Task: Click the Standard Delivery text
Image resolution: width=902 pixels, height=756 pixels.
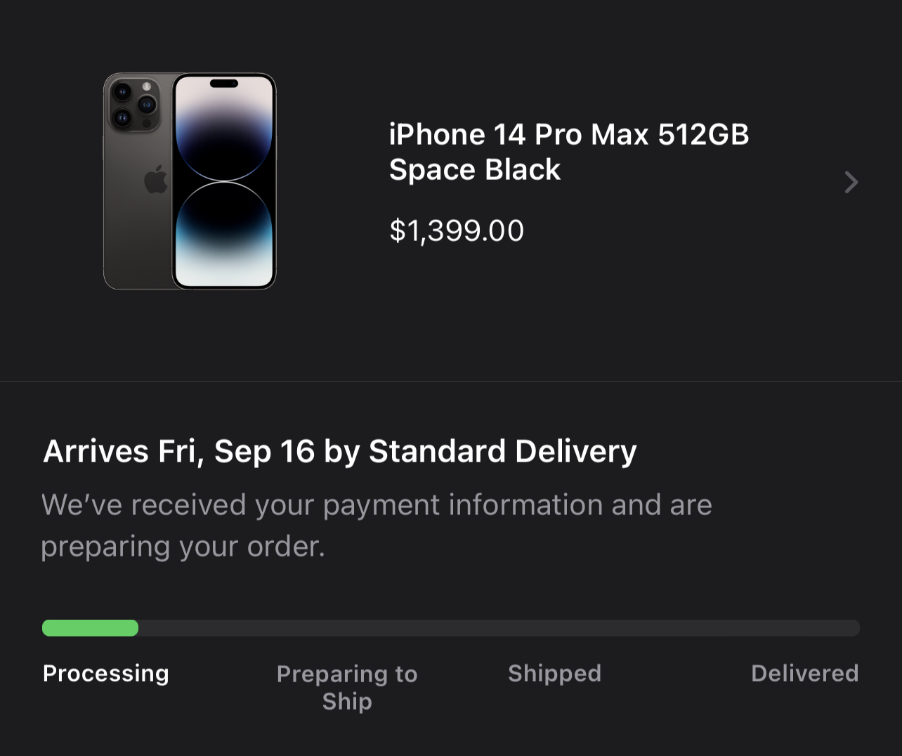Action: pyautogui.click(x=502, y=451)
